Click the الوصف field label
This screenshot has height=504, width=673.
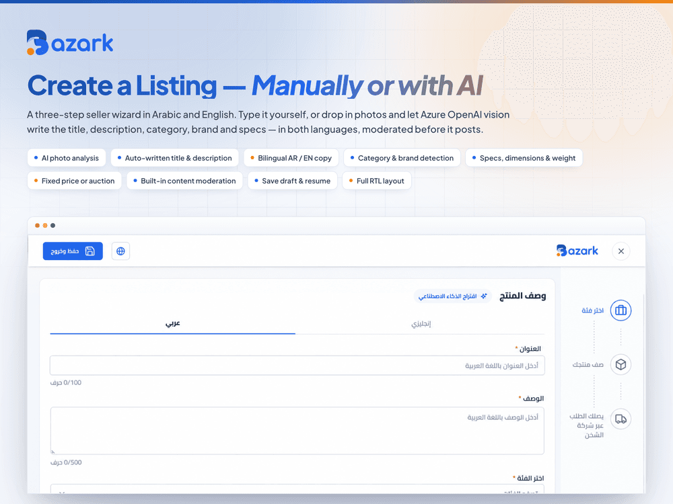point(533,398)
